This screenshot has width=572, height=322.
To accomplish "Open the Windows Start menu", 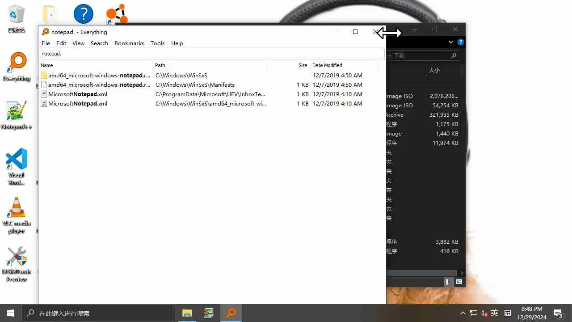I will click(11, 313).
